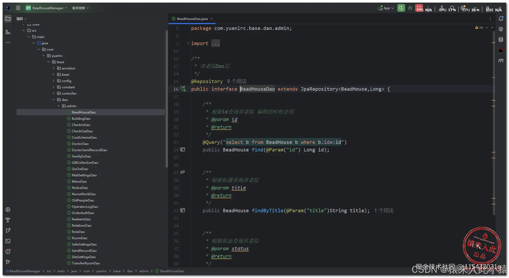Screen dimensions: 509x278
Task: Click the red stop icon
Action: (419, 8)
